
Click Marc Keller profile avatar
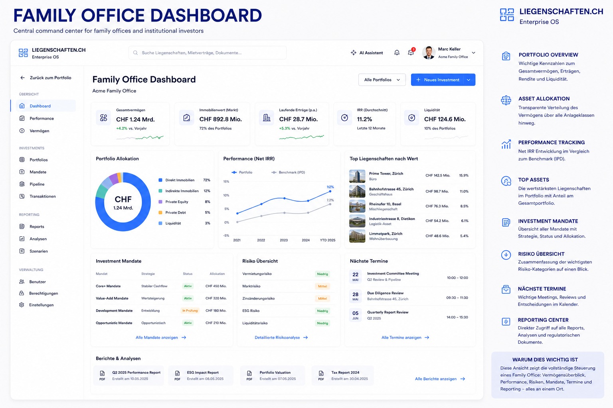(429, 53)
